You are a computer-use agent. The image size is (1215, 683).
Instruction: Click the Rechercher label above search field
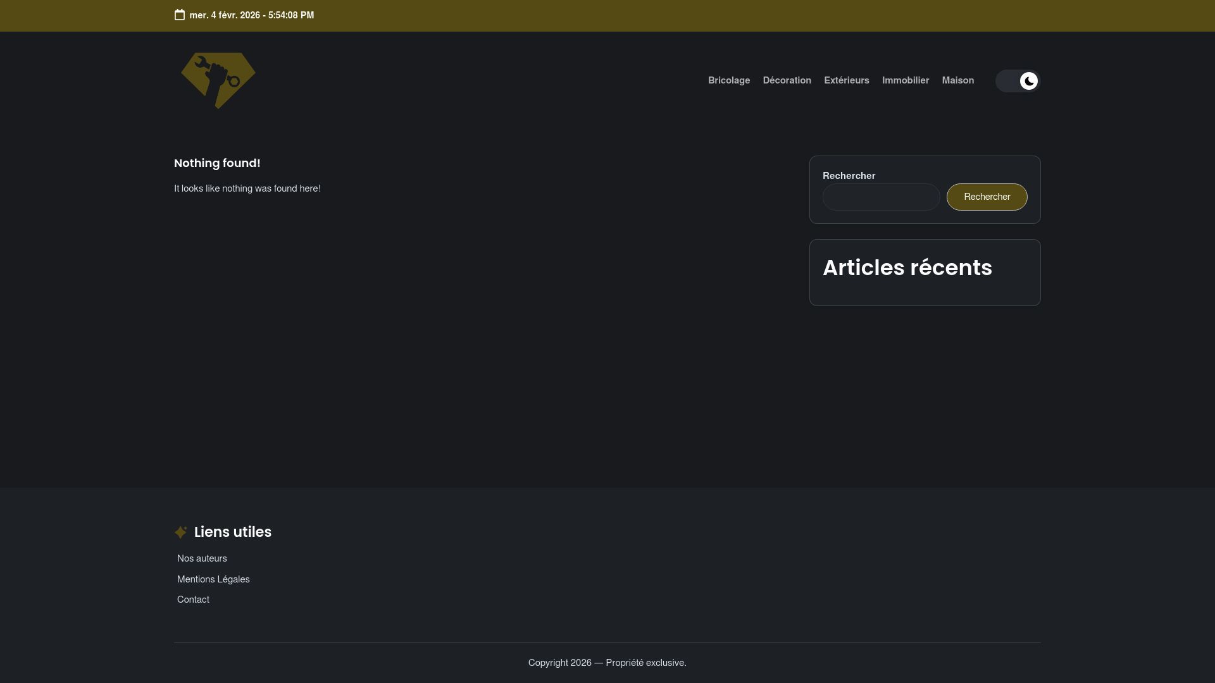coord(849,176)
